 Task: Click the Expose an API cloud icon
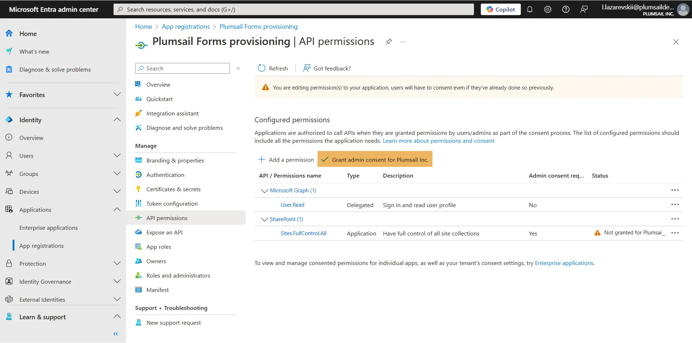click(x=138, y=232)
